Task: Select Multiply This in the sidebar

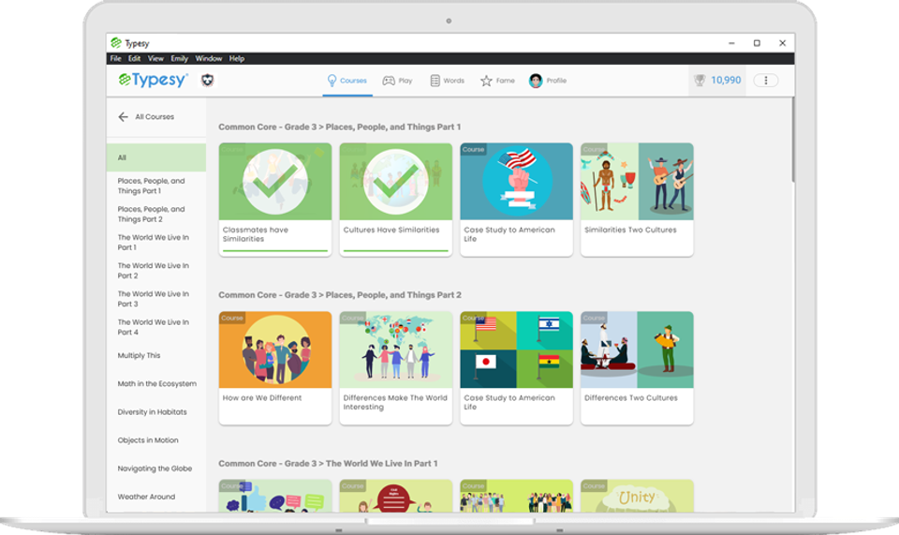Action: (x=139, y=356)
